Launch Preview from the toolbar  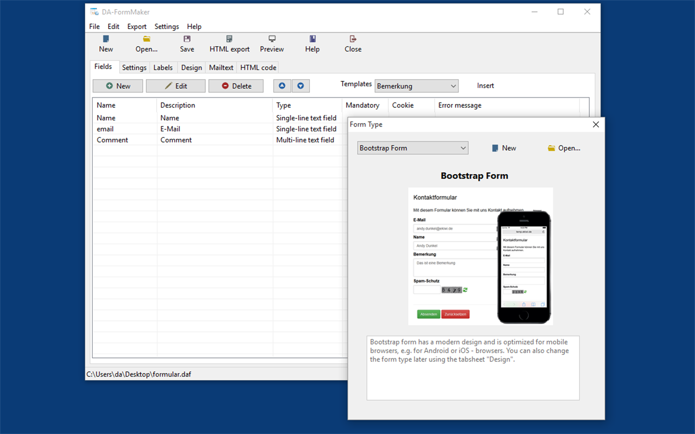tap(272, 44)
